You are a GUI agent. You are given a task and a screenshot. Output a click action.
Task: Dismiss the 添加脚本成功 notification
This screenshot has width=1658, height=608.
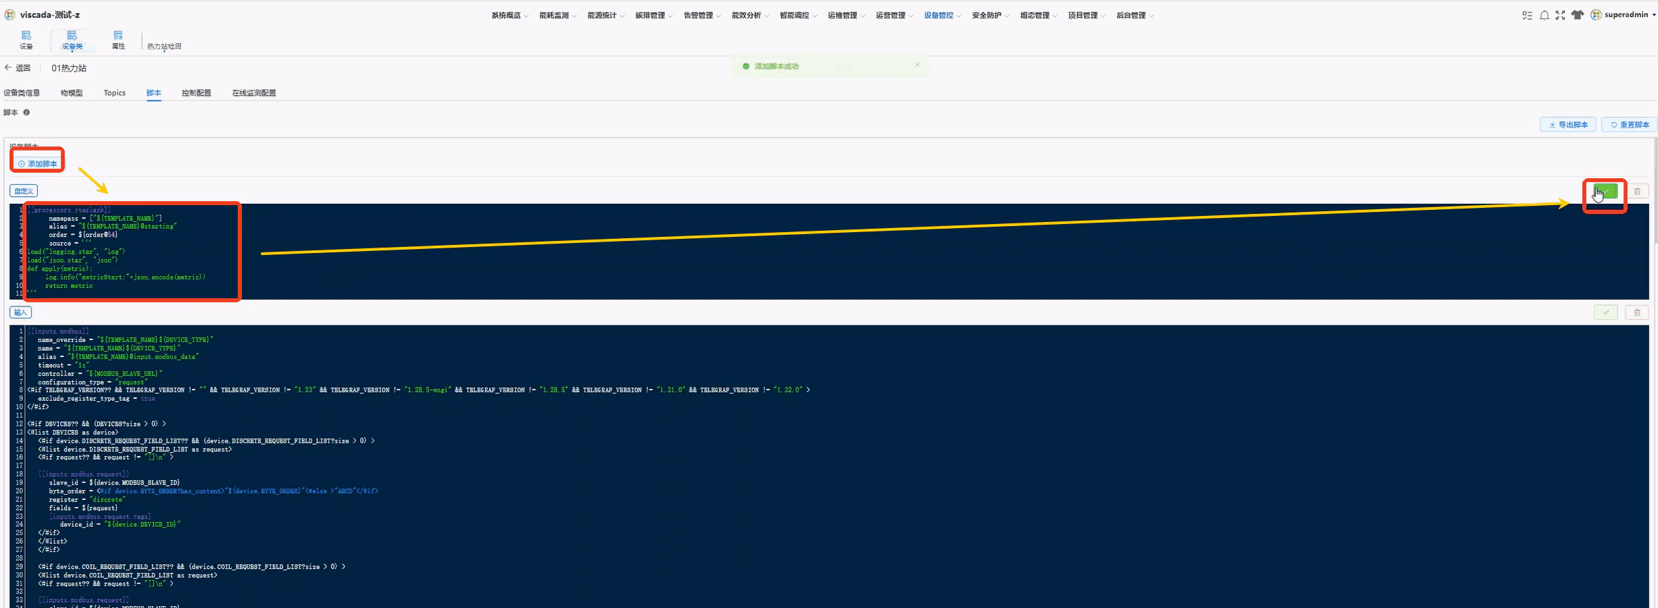click(917, 65)
